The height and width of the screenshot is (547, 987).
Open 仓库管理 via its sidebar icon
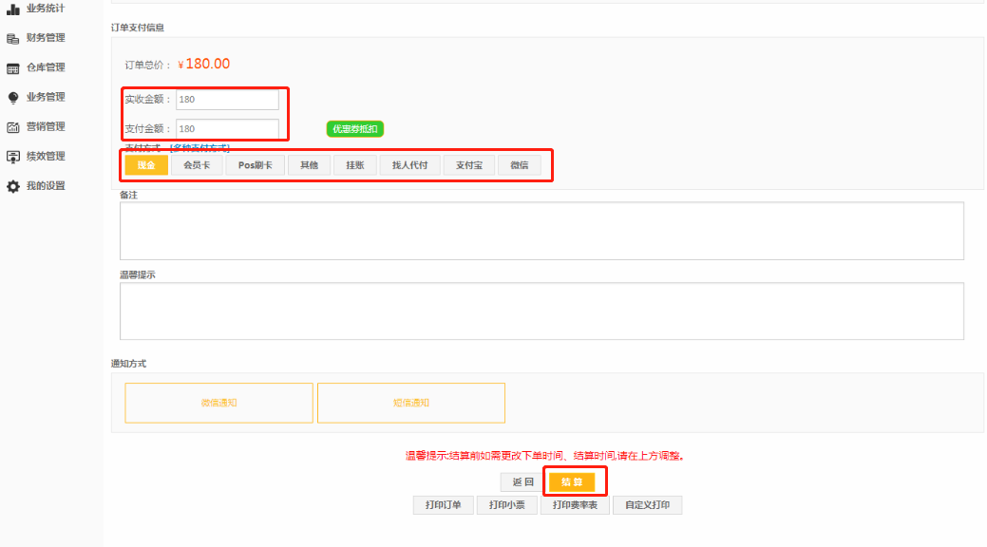click(x=13, y=68)
